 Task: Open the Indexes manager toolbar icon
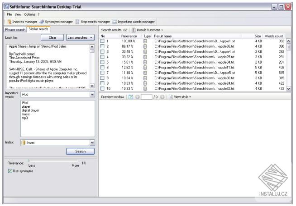(x=9, y=22)
